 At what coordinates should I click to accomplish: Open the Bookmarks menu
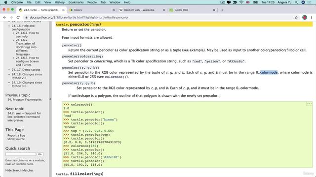coord(76,2)
